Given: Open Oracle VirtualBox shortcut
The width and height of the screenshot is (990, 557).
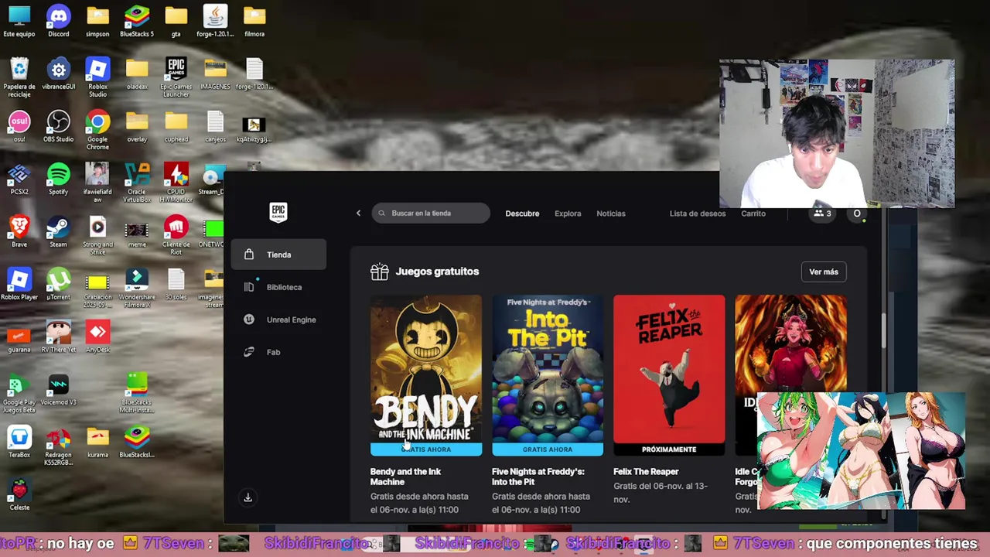Looking at the screenshot, I should pos(136,183).
